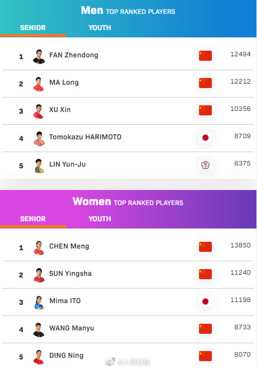The width and height of the screenshot is (257, 370).
Task: Select the Men SENIOR tab
Action: tap(33, 28)
